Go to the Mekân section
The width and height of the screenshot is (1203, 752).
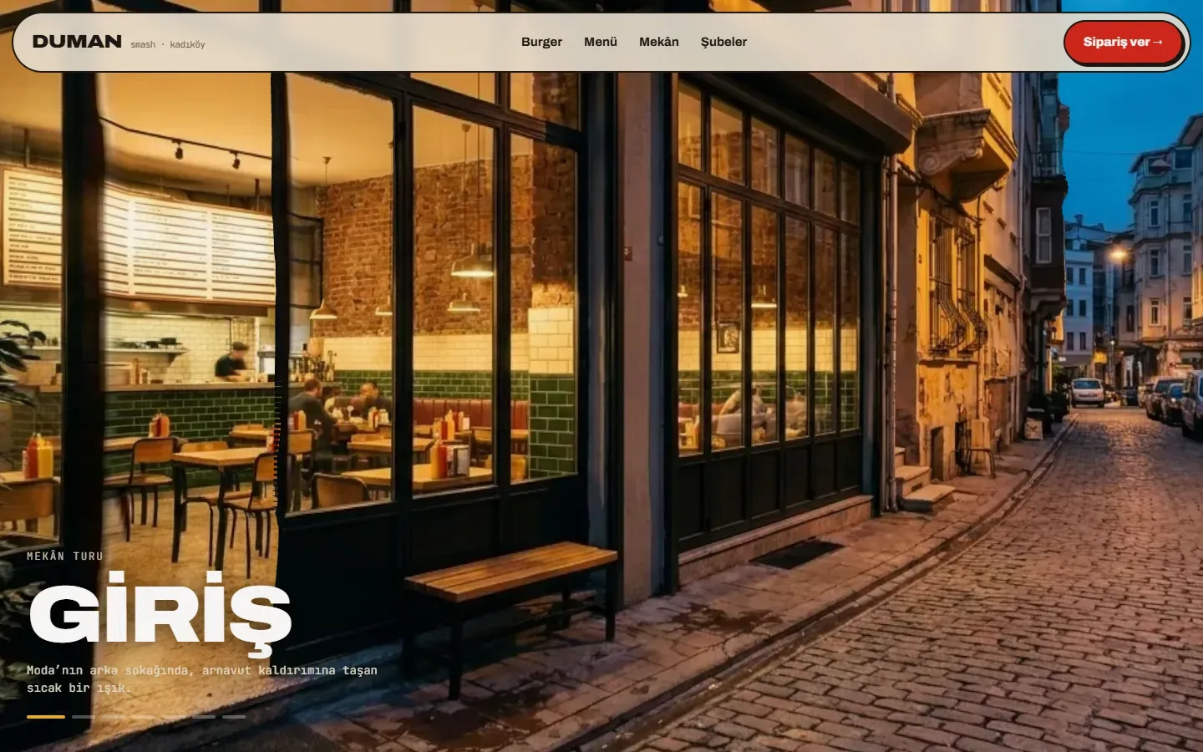659,42
